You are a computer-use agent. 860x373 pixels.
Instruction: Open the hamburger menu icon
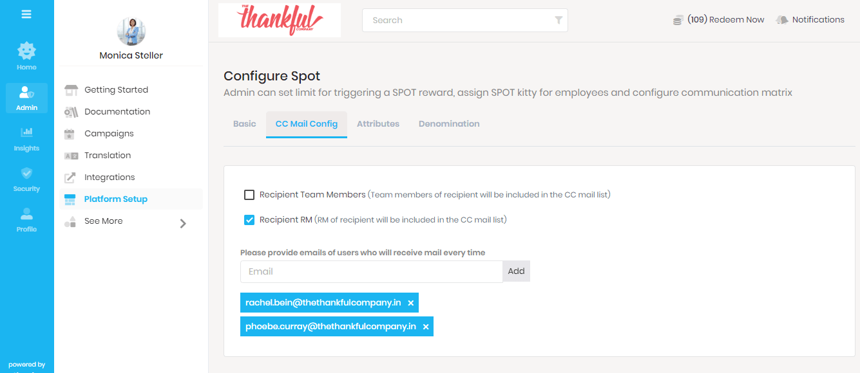(26, 14)
